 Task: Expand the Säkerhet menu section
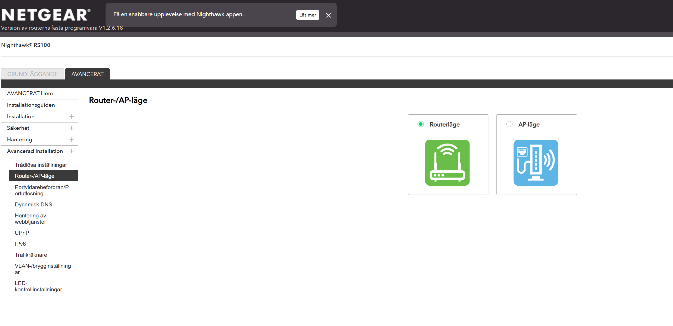point(71,128)
